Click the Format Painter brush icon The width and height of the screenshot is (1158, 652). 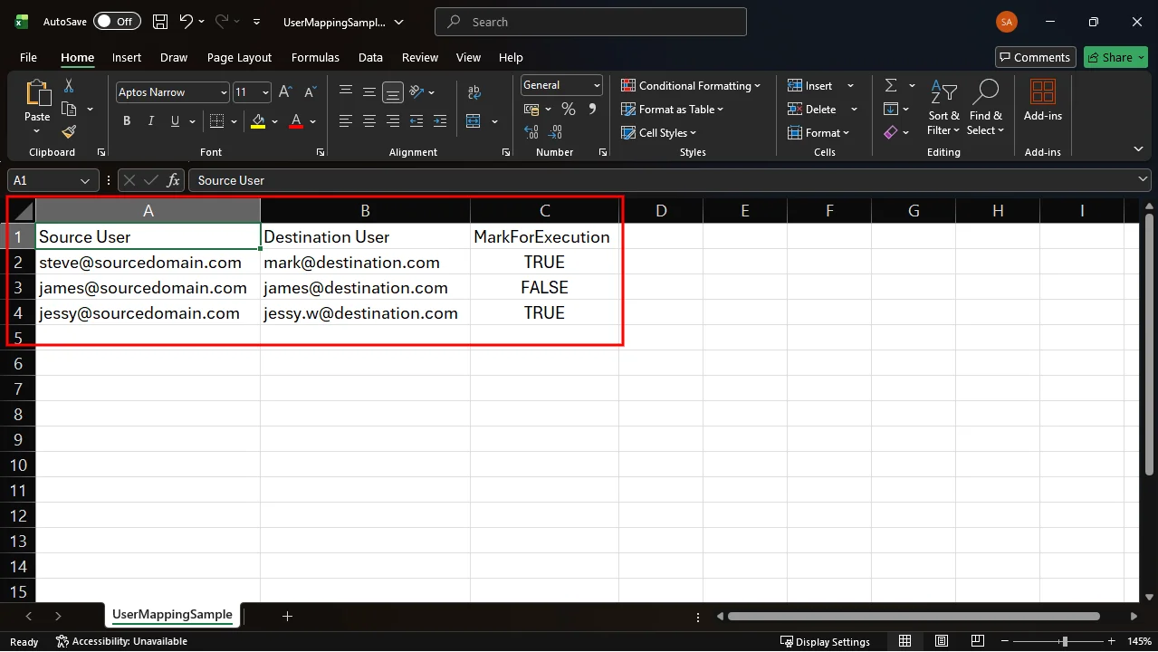click(69, 131)
